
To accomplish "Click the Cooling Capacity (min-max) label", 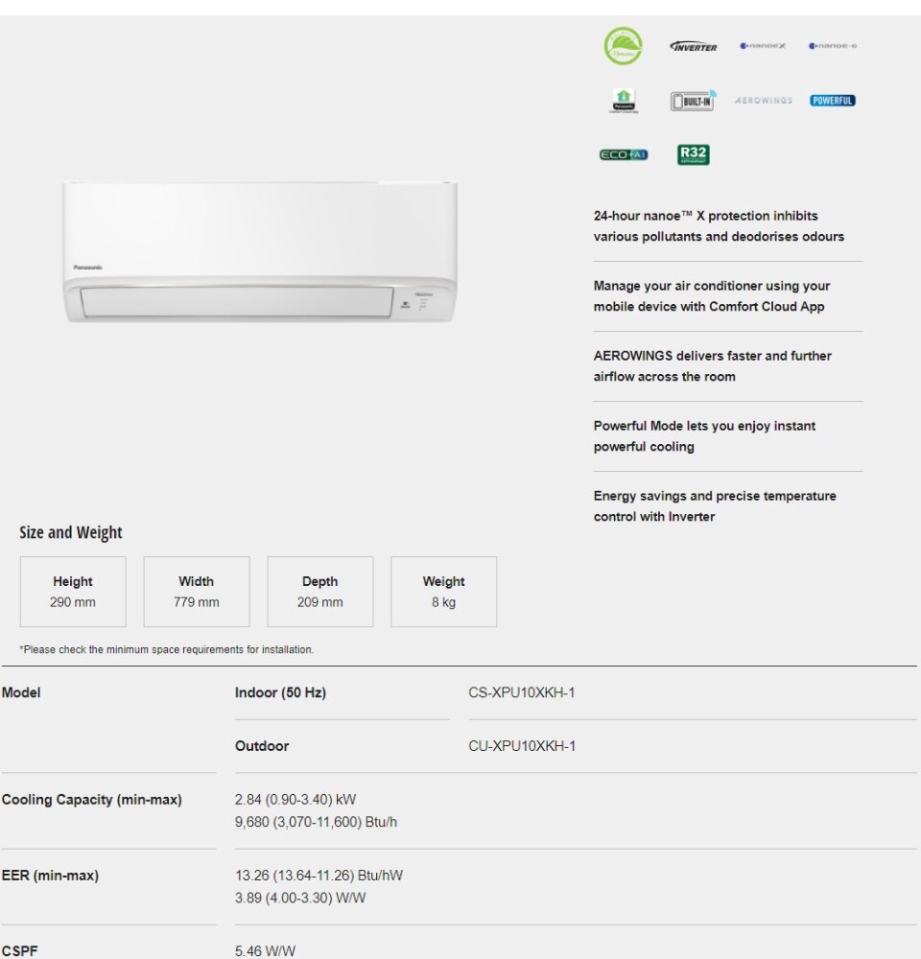I will pos(92,800).
